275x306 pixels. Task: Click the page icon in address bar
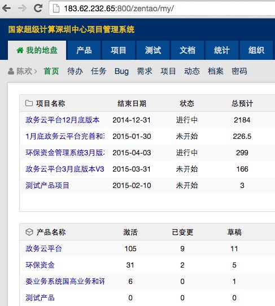[x=56, y=8]
